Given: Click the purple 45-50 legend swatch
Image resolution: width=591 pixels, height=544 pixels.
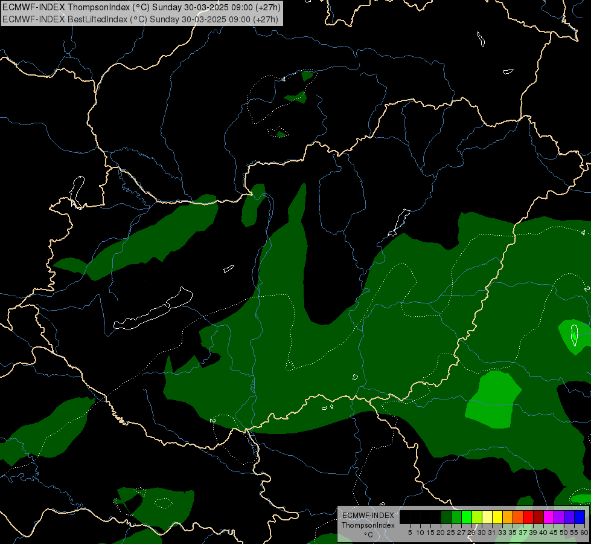Looking at the screenshot, I should click(x=559, y=517).
